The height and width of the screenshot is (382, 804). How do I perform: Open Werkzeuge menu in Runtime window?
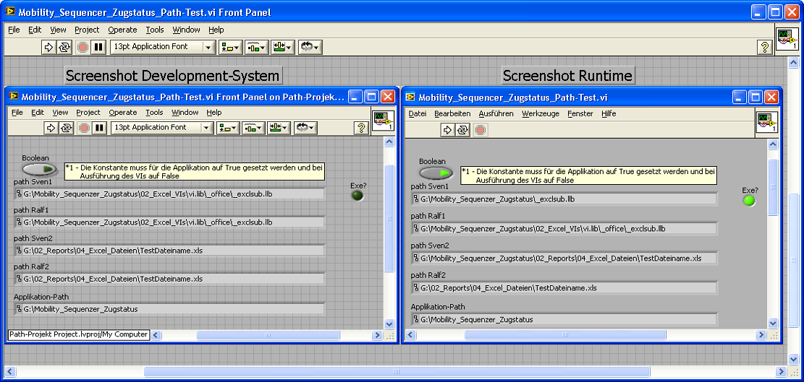click(x=541, y=113)
